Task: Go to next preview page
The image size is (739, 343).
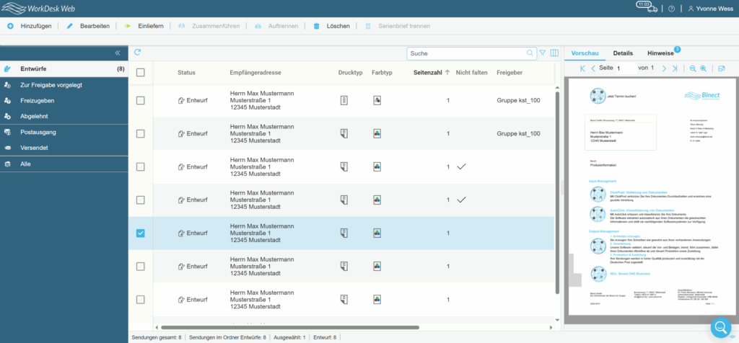Action: (x=664, y=68)
